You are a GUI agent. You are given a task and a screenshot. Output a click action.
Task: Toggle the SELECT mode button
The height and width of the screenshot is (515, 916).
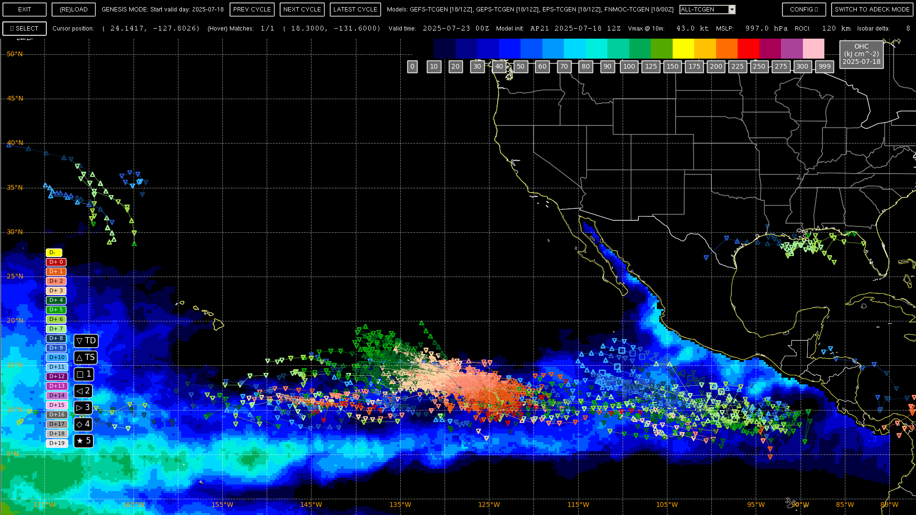point(24,29)
